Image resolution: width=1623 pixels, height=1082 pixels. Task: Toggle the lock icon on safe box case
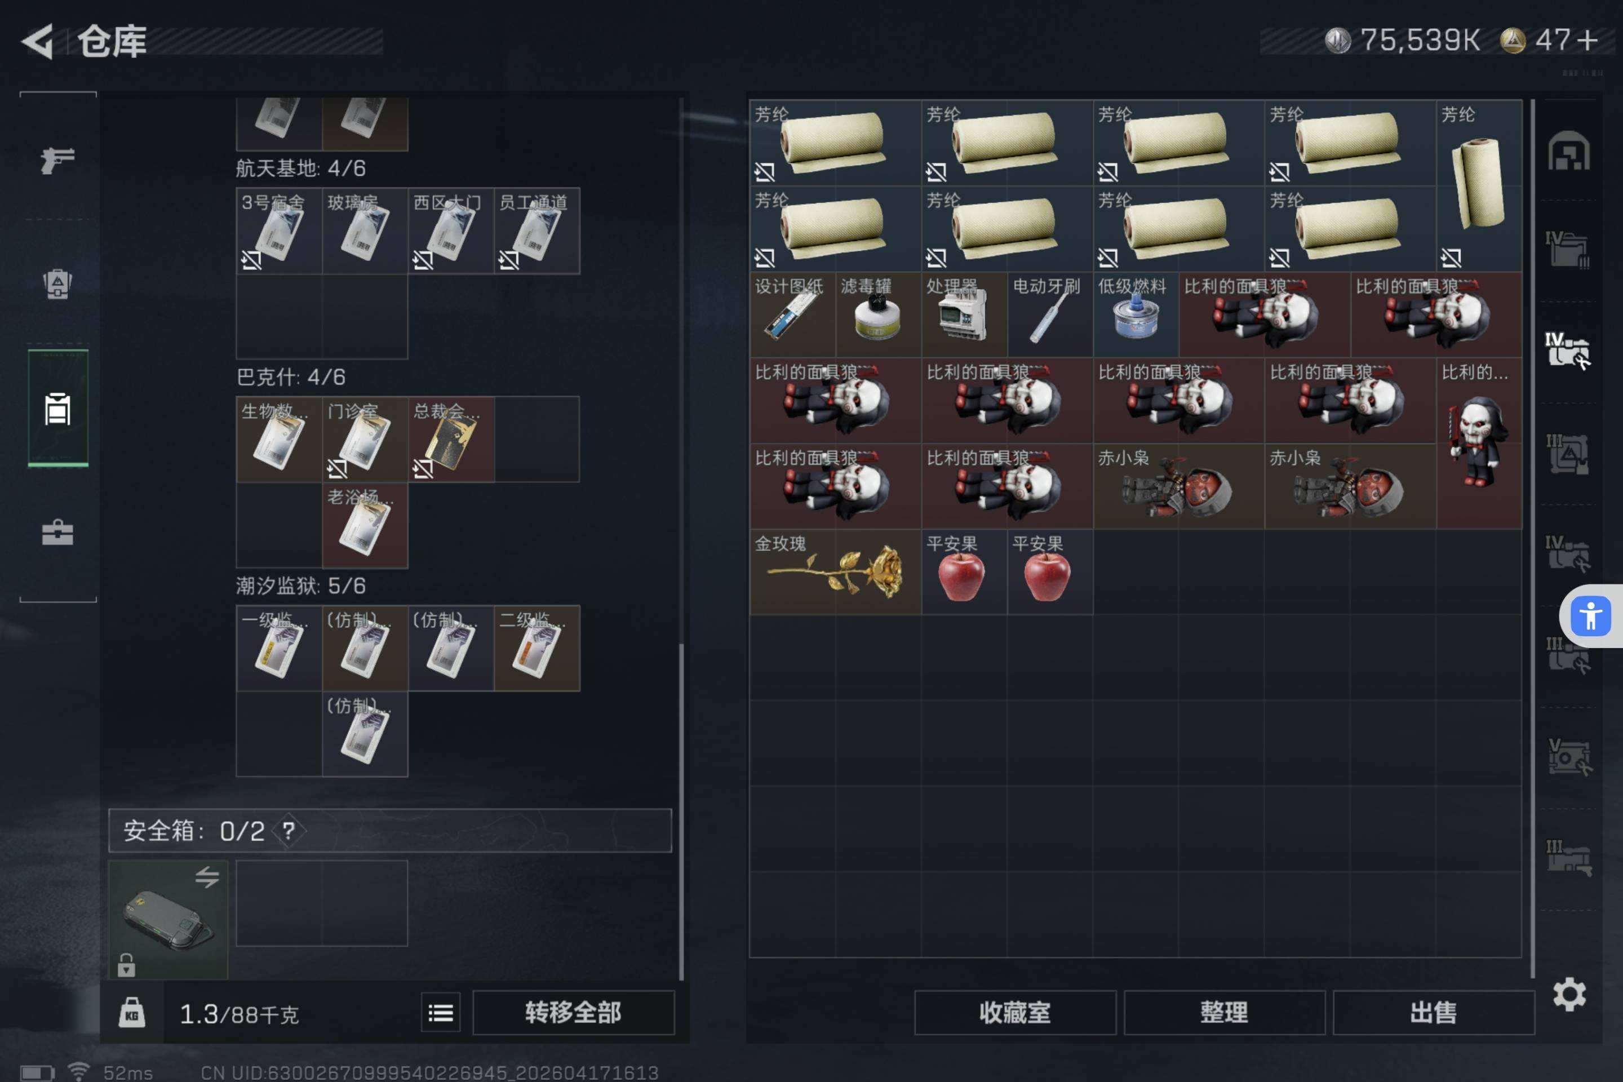click(126, 965)
